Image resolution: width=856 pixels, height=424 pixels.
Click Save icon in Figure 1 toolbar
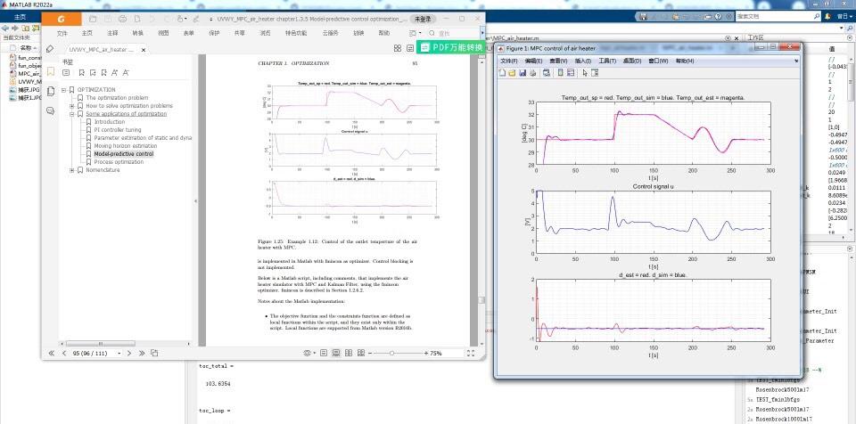(x=523, y=72)
